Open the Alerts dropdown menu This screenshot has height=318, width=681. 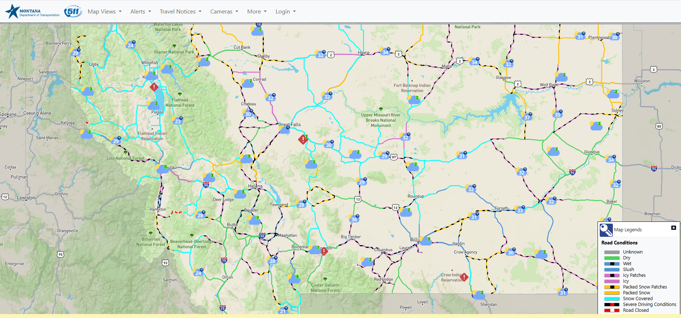pyautogui.click(x=141, y=12)
